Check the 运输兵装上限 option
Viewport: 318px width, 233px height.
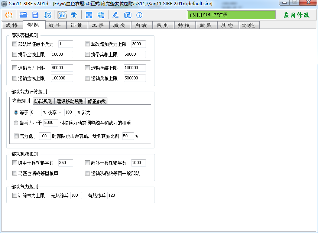click(x=87, y=68)
